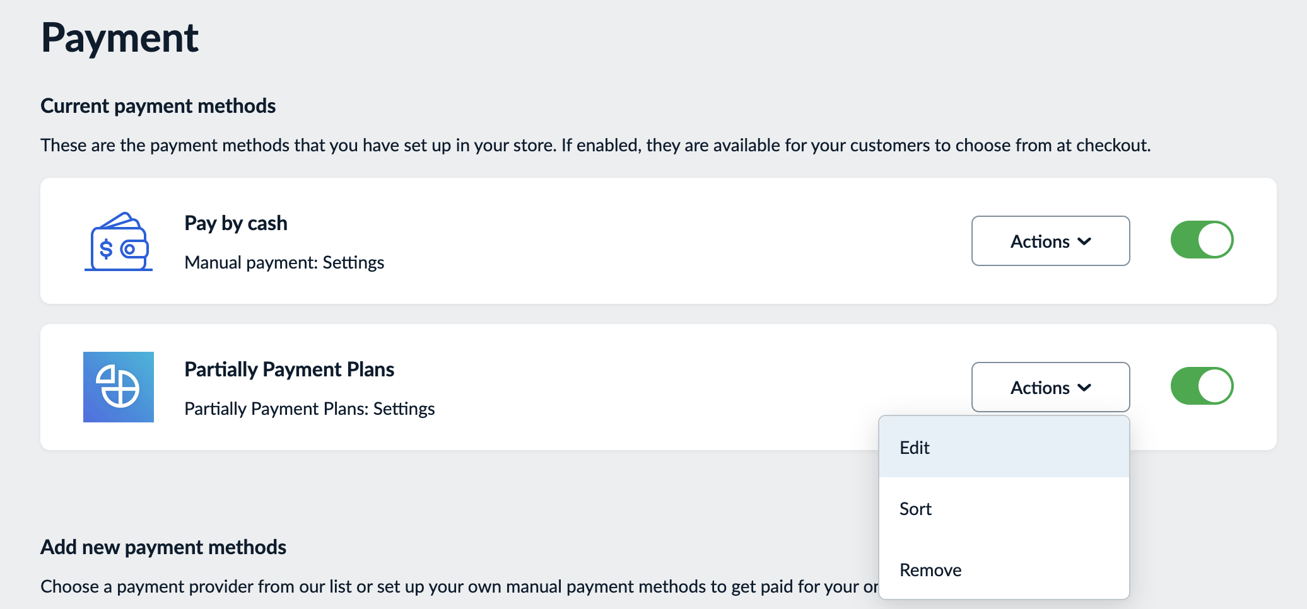Click the Partially Payment Plans title
Screen dimensions: 1307x609
(289, 369)
